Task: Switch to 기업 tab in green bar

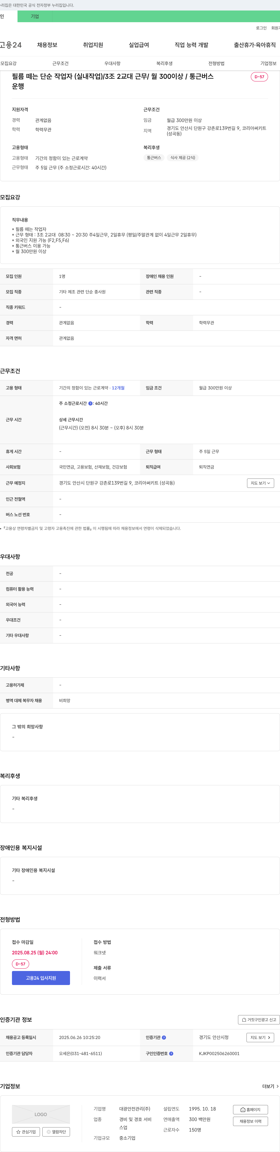Action: (x=35, y=17)
